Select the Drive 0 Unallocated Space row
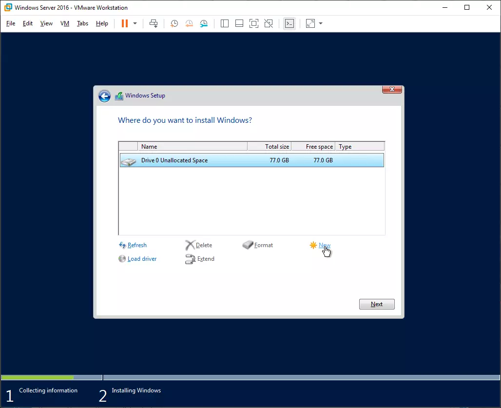501x408 pixels. pos(252,160)
